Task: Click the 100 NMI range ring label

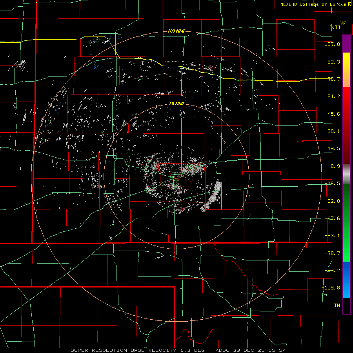Action: pos(176,31)
